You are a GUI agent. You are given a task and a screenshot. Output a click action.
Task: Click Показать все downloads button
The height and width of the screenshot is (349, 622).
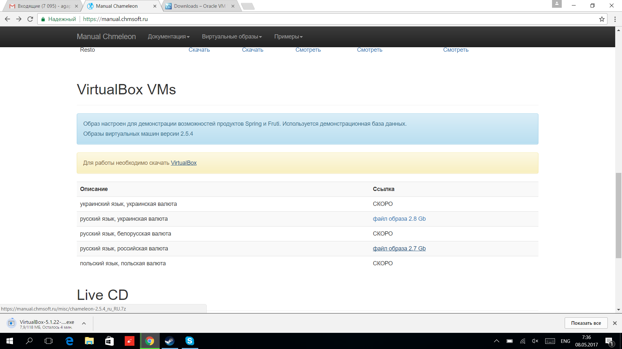(586, 323)
